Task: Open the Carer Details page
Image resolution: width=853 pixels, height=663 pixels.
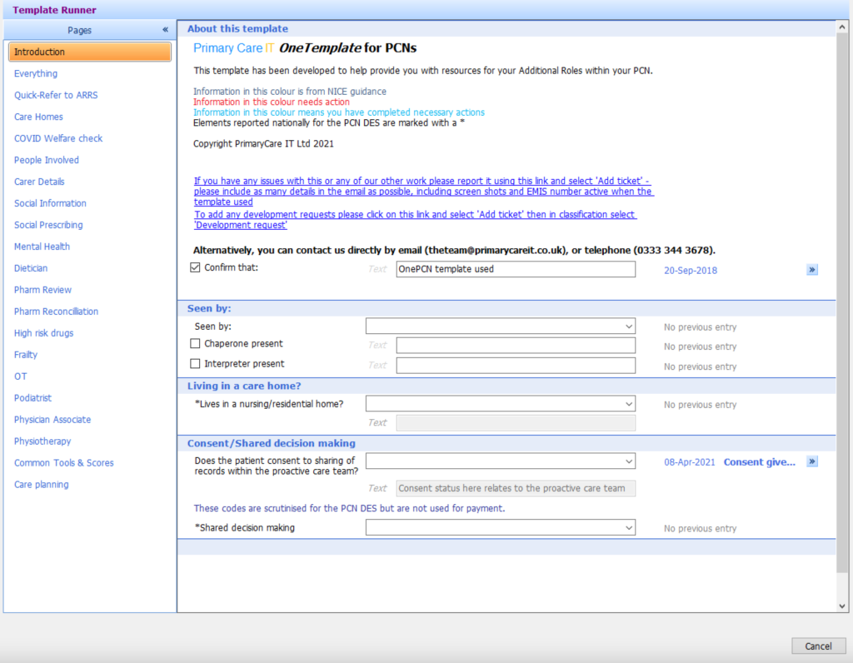Action: coord(39,182)
